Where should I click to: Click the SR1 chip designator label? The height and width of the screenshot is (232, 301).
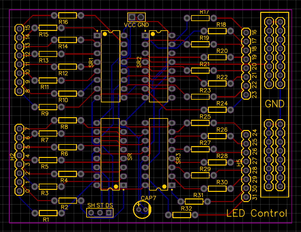[x=91, y=63]
